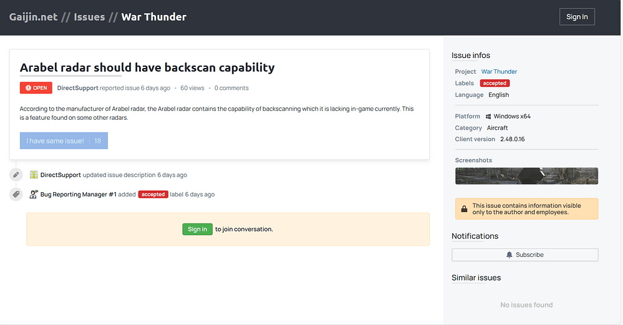Click the Subscribe notifications button

point(525,255)
